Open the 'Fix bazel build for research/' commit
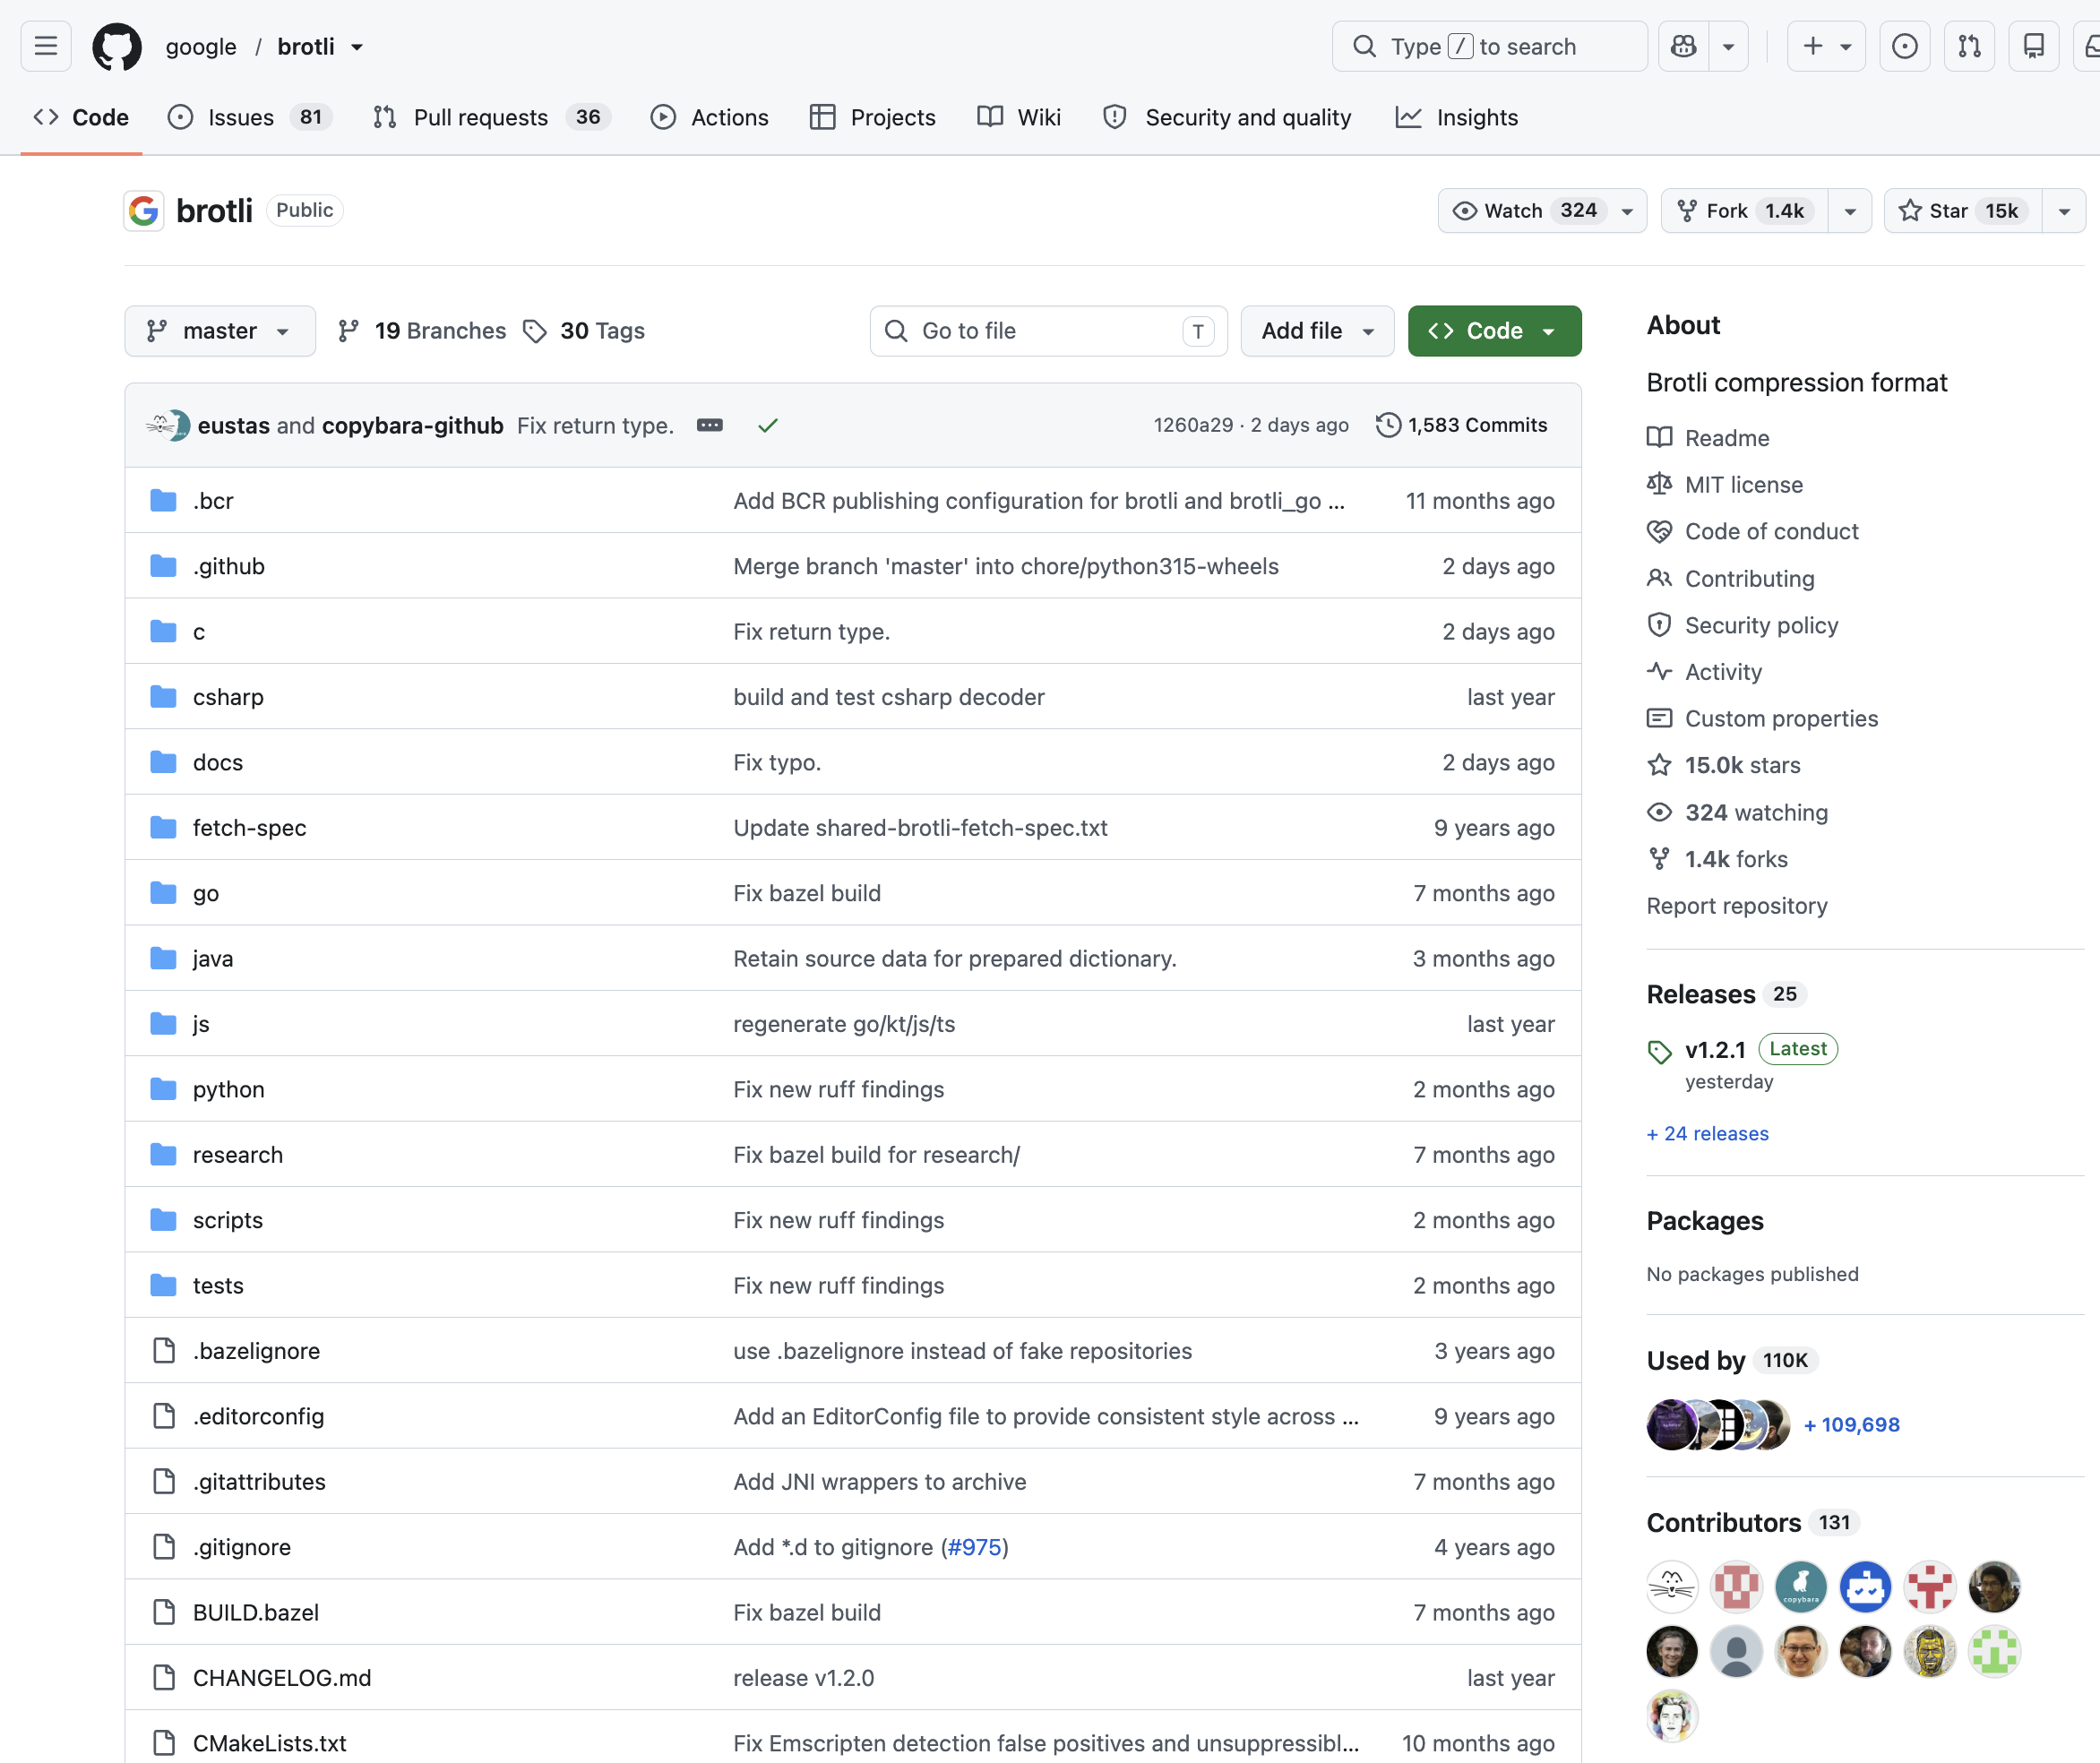 click(876, 1154)
